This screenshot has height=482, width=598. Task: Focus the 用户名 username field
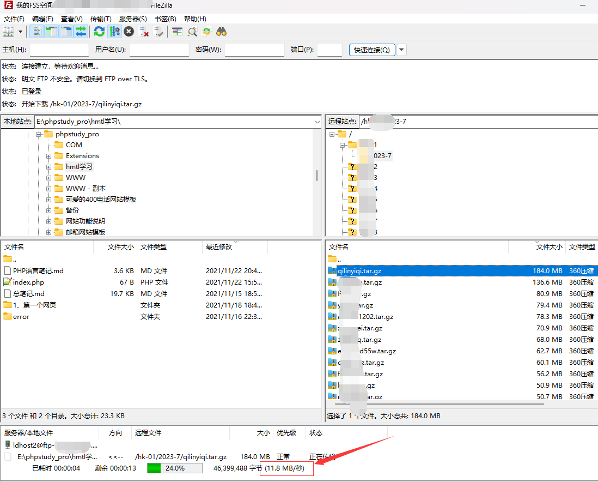[x=160, y=50]
